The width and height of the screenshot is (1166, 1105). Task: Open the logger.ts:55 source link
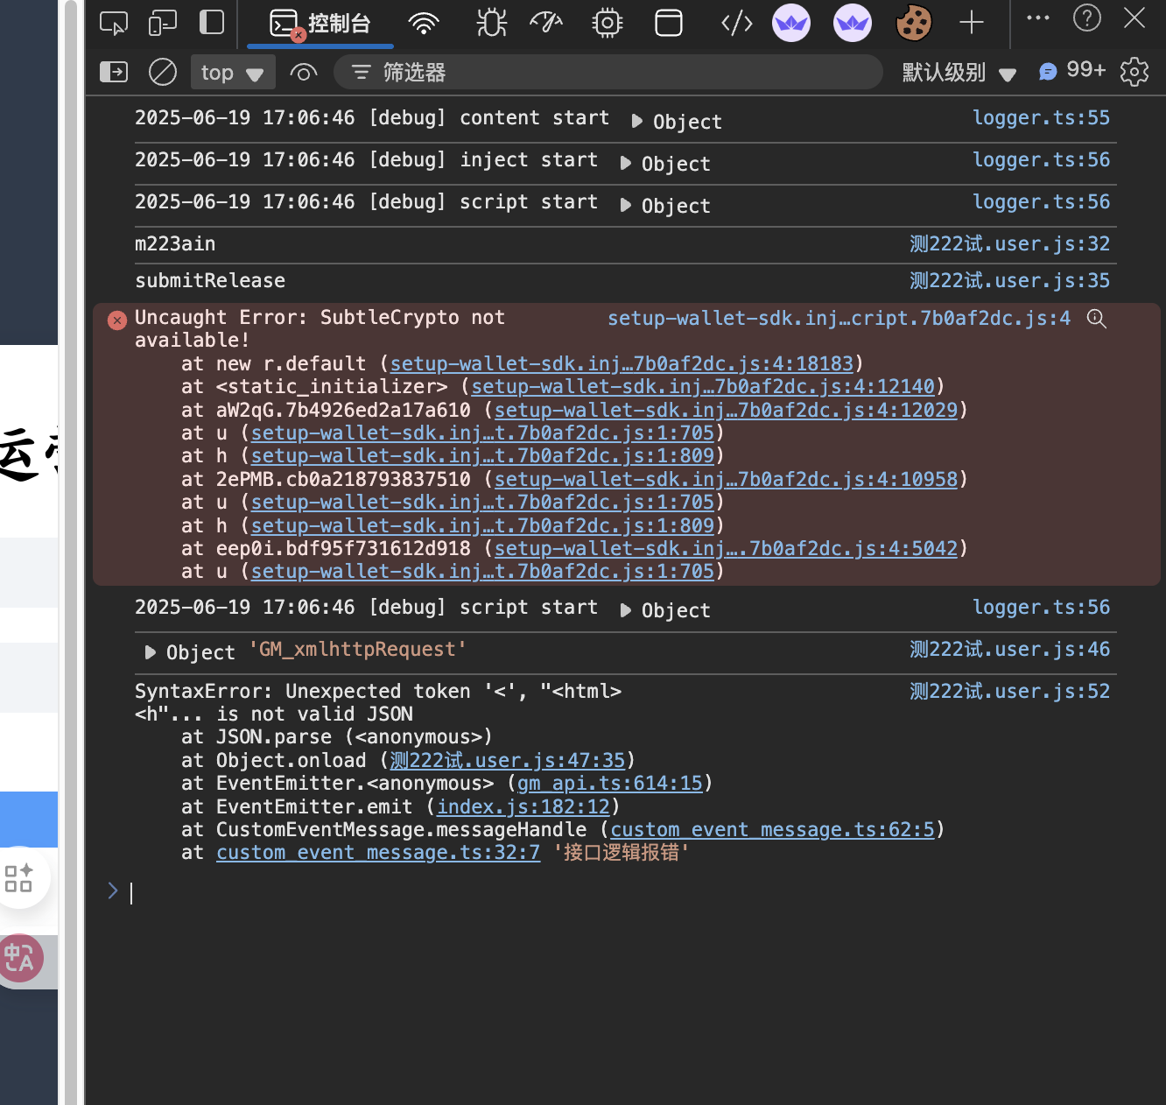click(1041, 117)
